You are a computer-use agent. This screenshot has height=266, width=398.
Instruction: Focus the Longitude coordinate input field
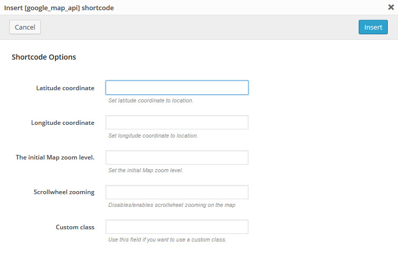pos(177,122)
